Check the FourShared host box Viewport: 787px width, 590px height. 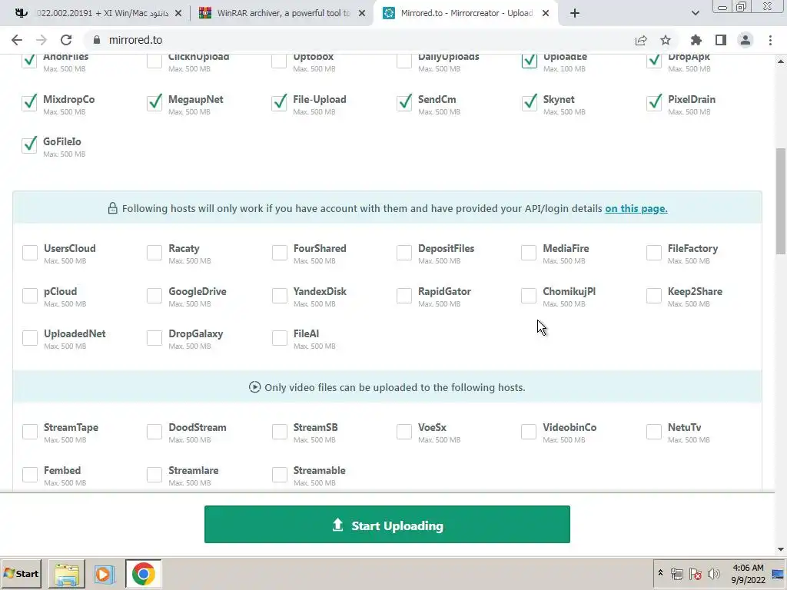tap(280, 252)
